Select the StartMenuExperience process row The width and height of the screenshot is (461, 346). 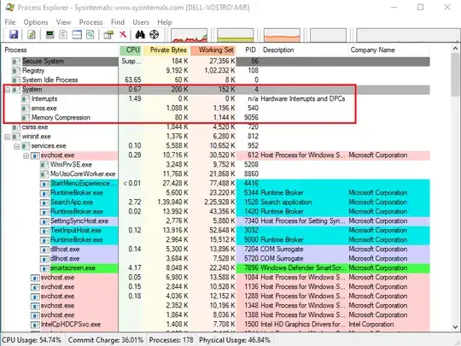pyautogui.click(x=216, y=184)
